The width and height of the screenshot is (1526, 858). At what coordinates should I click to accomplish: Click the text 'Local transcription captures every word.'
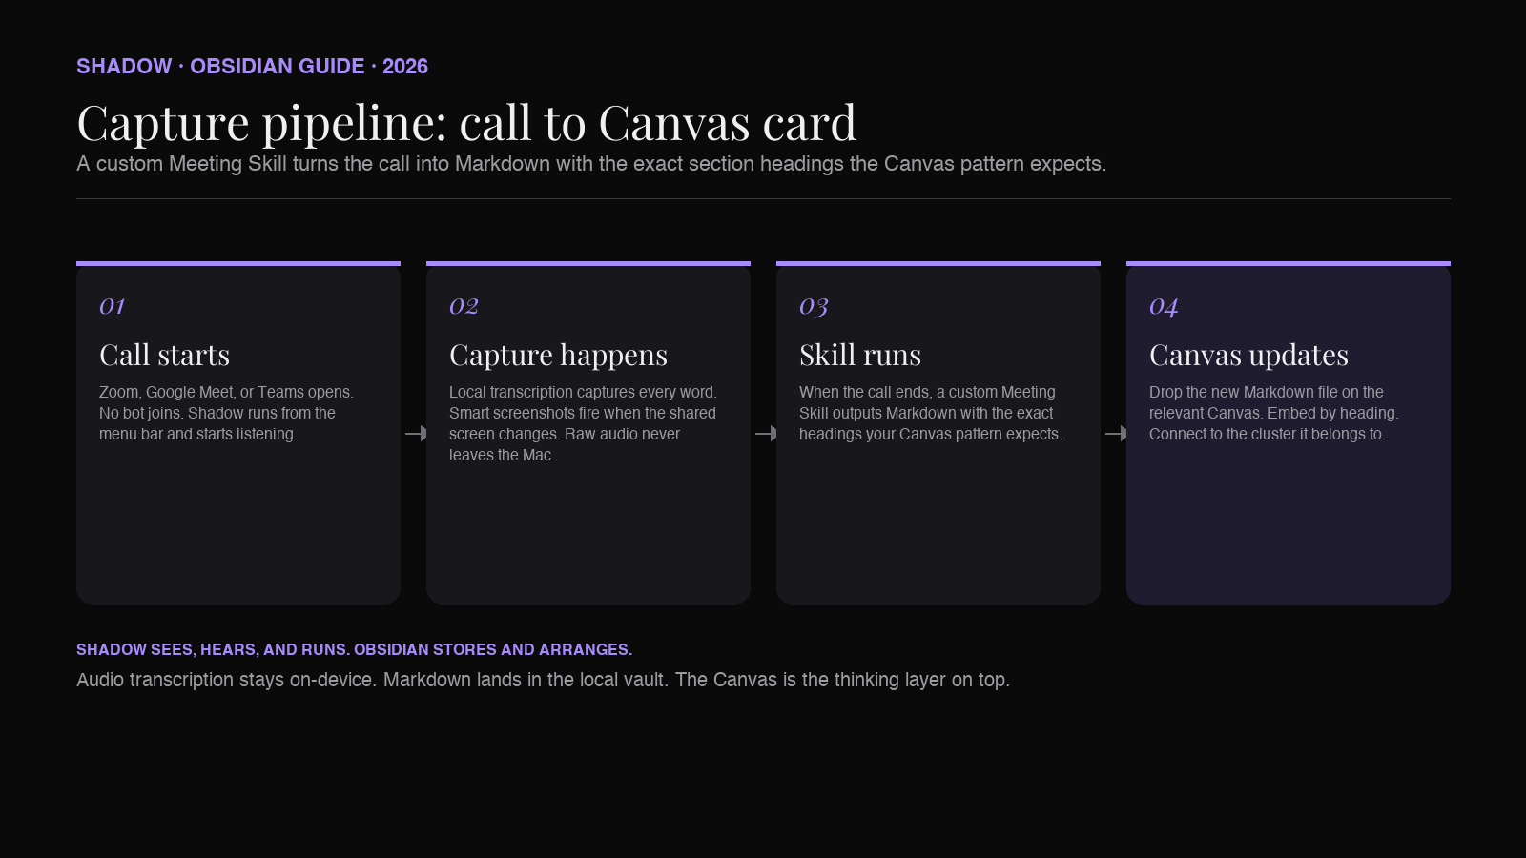(583, 392)
